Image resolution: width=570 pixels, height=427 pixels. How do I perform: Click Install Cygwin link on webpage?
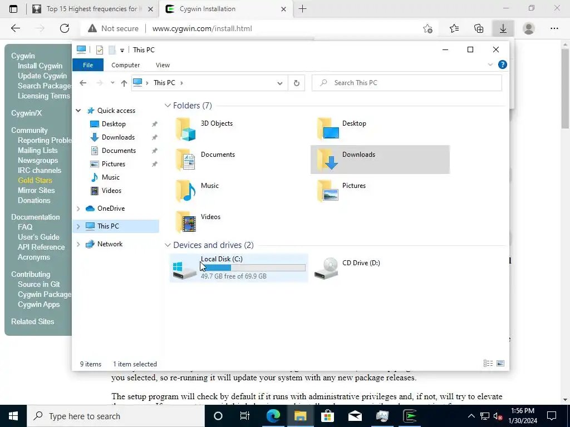pyautogui.click(x=40, y=66)
